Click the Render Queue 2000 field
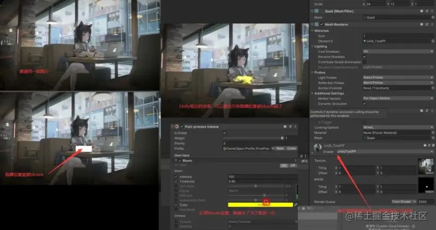 click(x=426, y=202)
